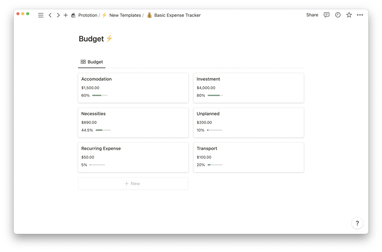Open the Unplanned card
The height and width of the screenshot is (252, 382).
pos(248,122)
